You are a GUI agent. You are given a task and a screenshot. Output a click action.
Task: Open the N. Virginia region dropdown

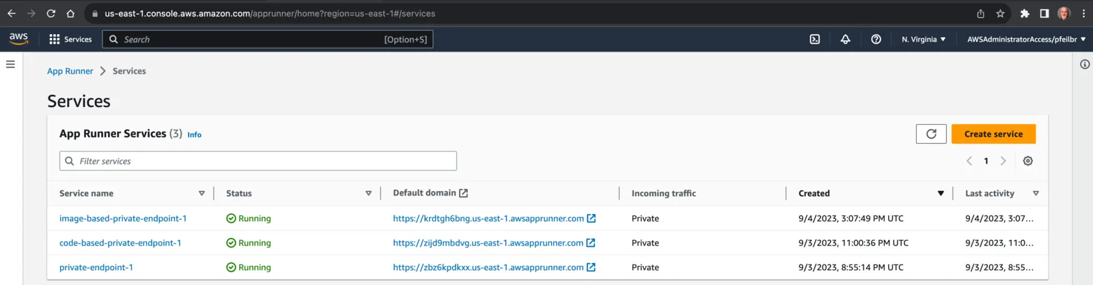(x=924, y=40)
